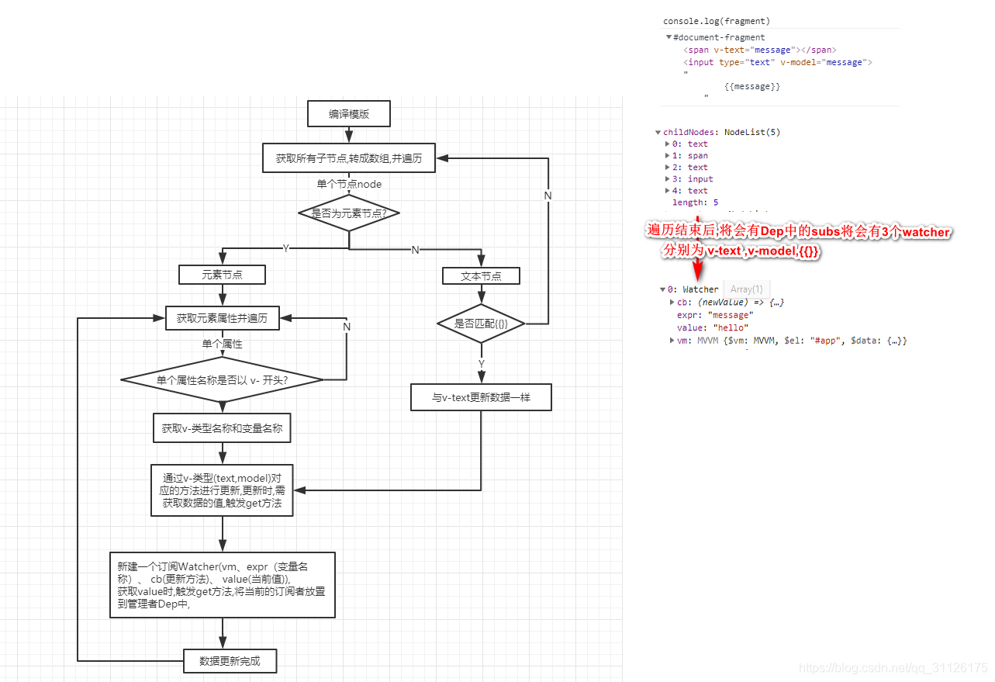
Task: Collapse the #document-fragment node
Action: [x=669, y=37]
